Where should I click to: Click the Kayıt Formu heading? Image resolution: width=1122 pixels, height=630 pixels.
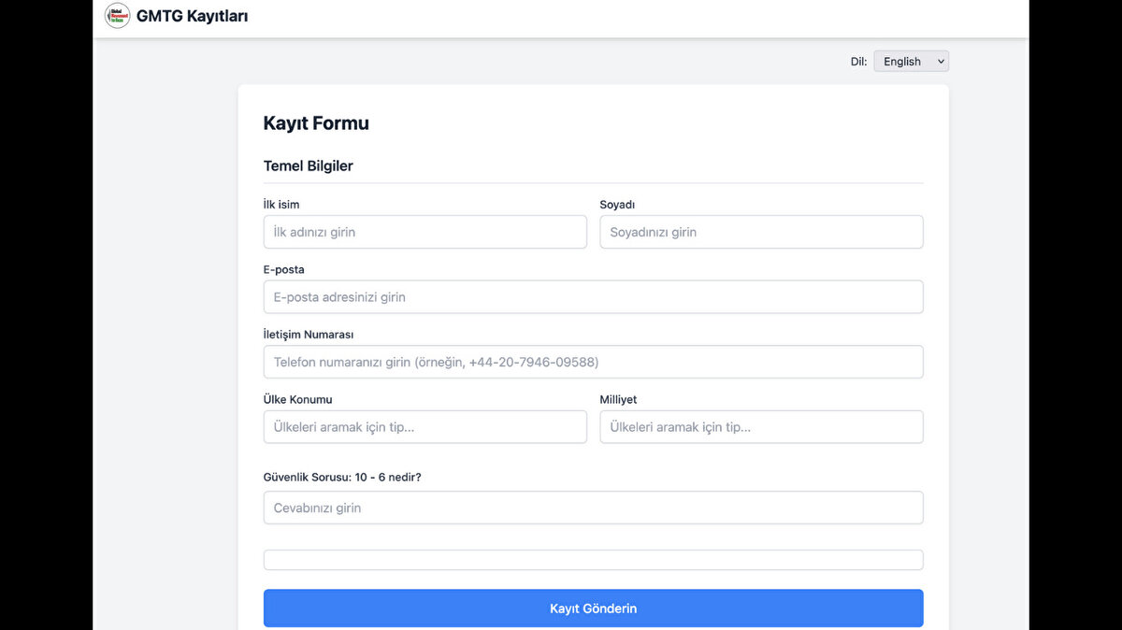316,123
